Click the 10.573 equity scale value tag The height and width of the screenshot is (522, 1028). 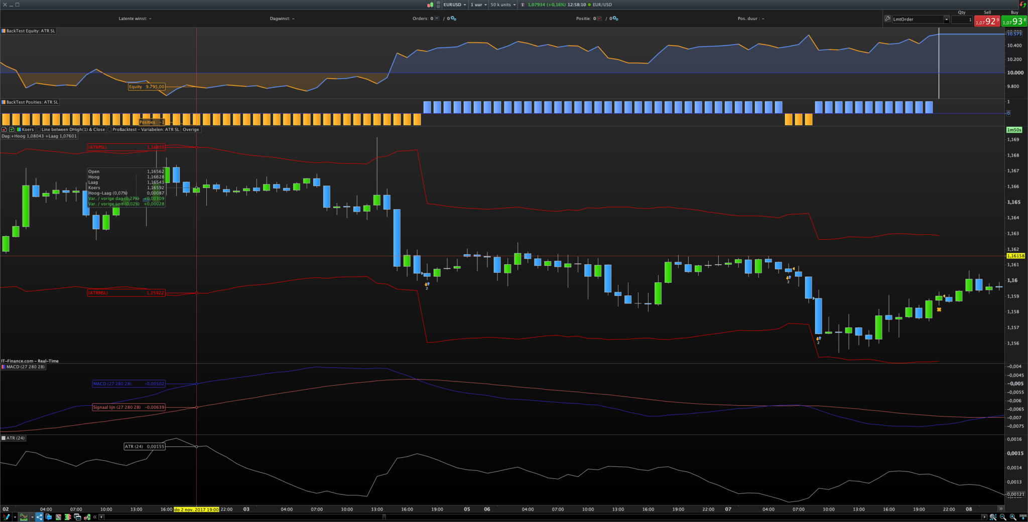coord(1014,34)
